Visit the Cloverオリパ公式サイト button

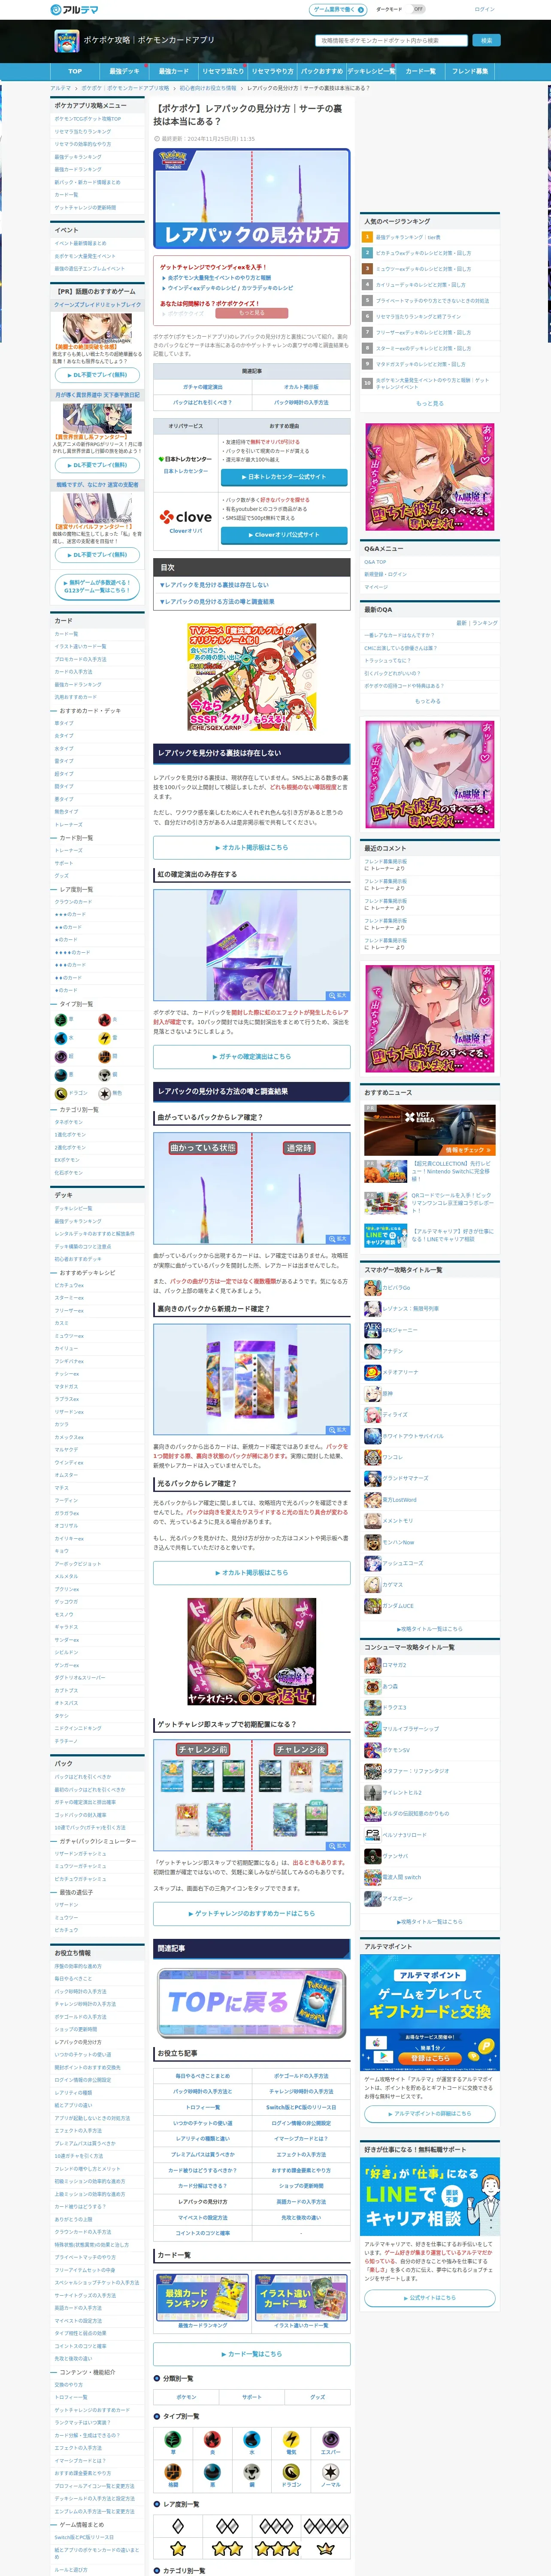pos(284,535)
